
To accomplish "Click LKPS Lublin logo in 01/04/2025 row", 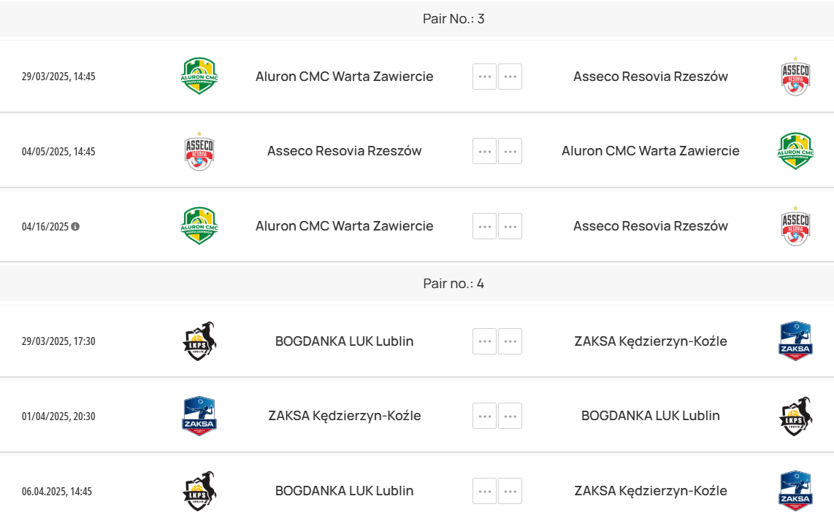I will (795, 416).
